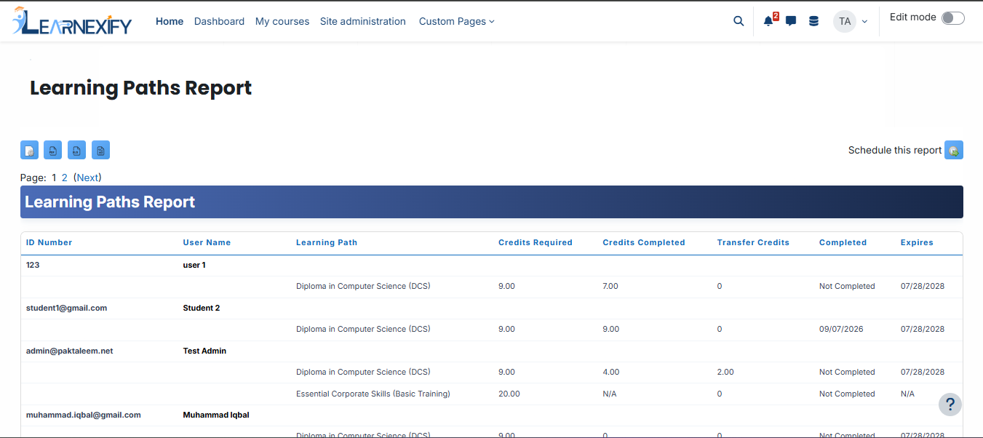Open report settings file icon

pyautogui.click(x=30, y=150)
